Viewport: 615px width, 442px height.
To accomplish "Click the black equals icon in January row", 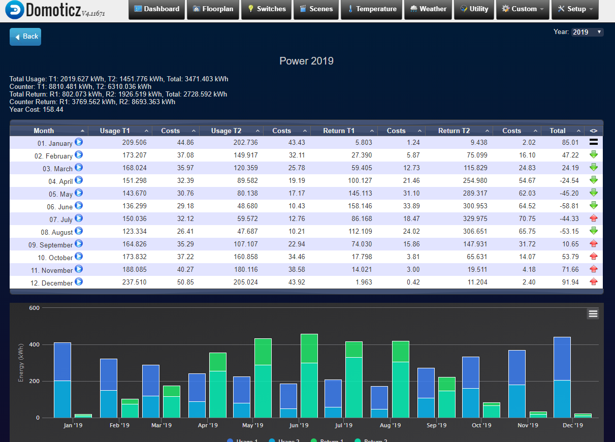I will click(x=593, y=142).
